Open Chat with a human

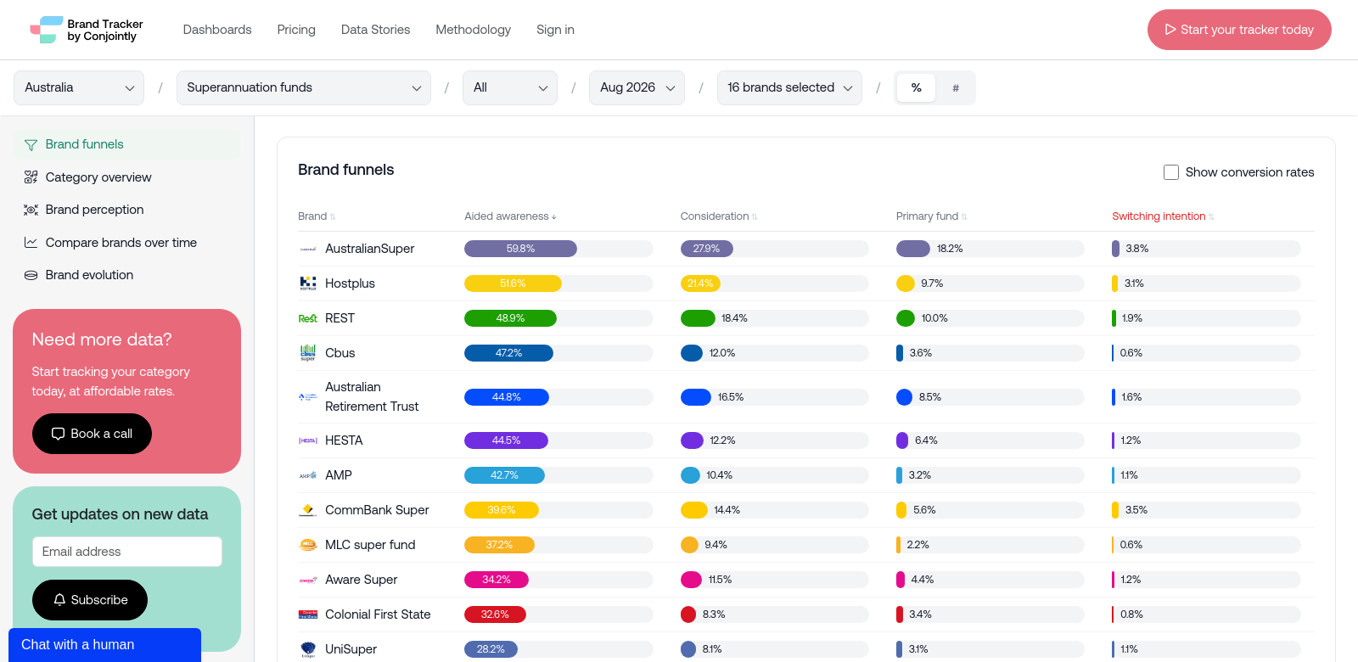point(104,645)
